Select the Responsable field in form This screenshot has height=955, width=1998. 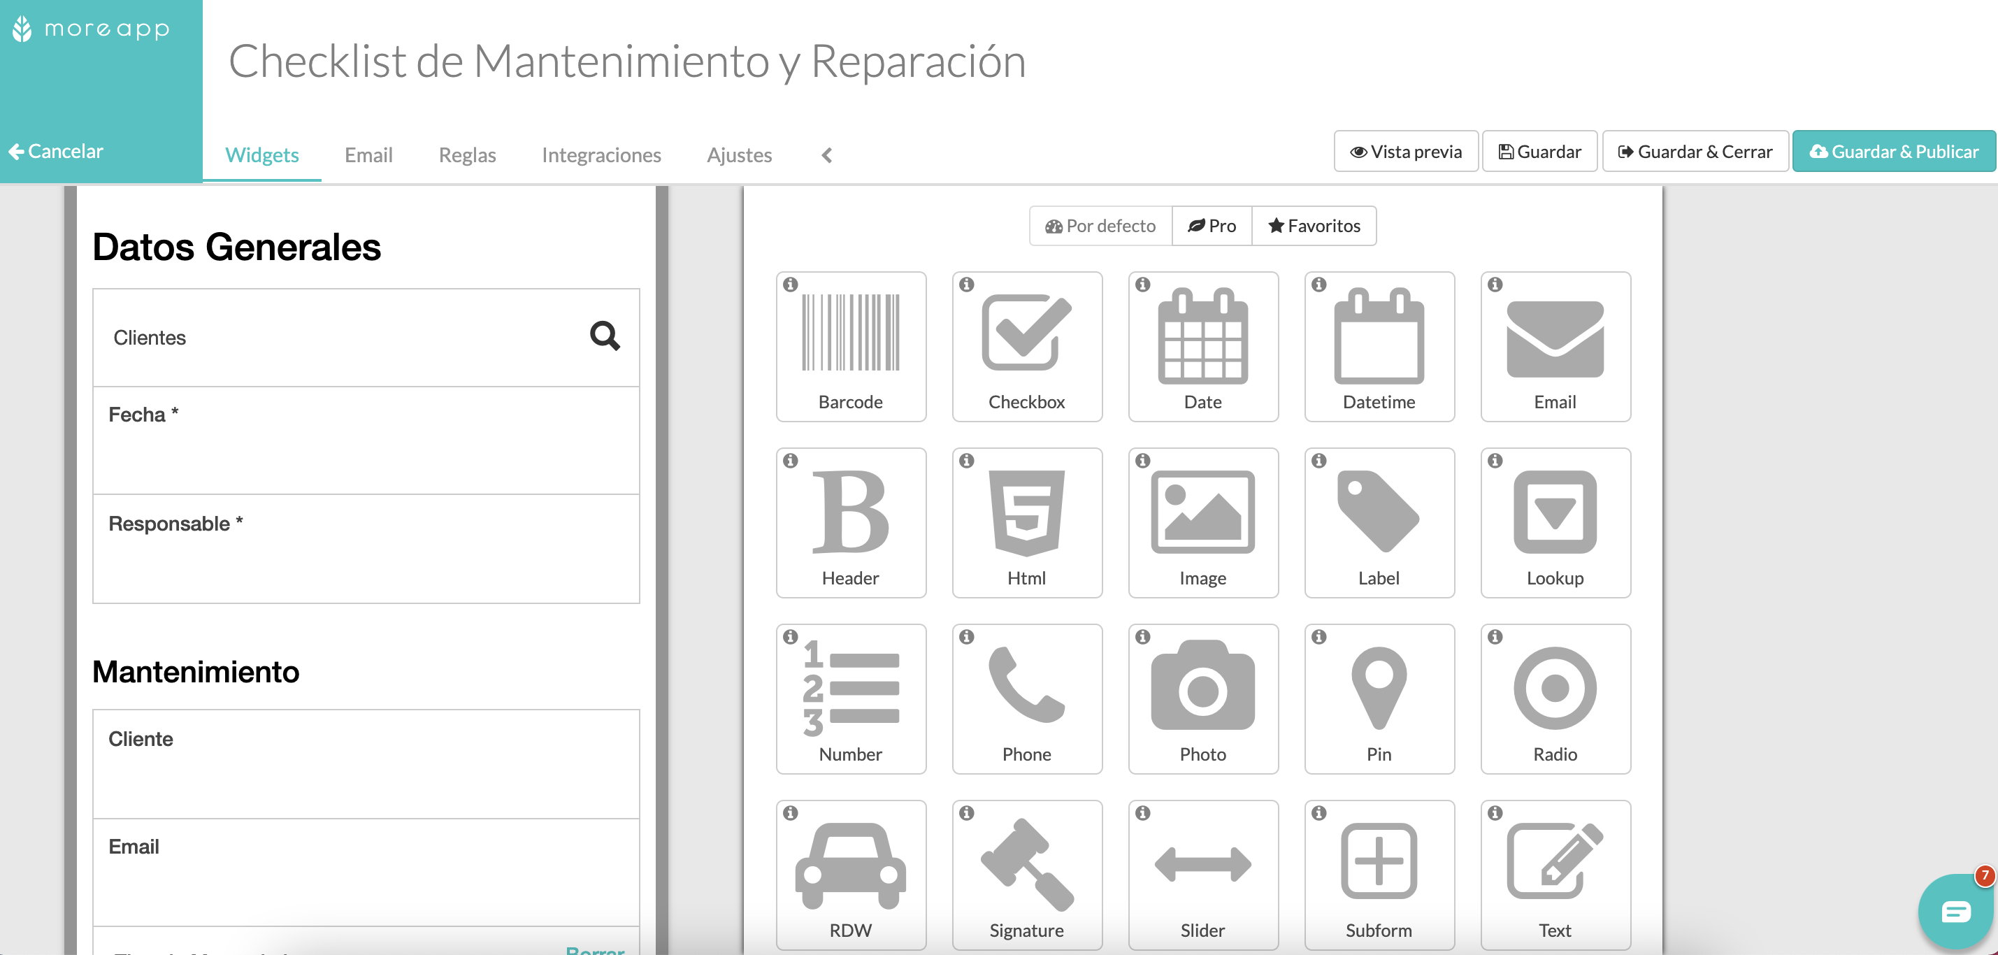point(366,549)
